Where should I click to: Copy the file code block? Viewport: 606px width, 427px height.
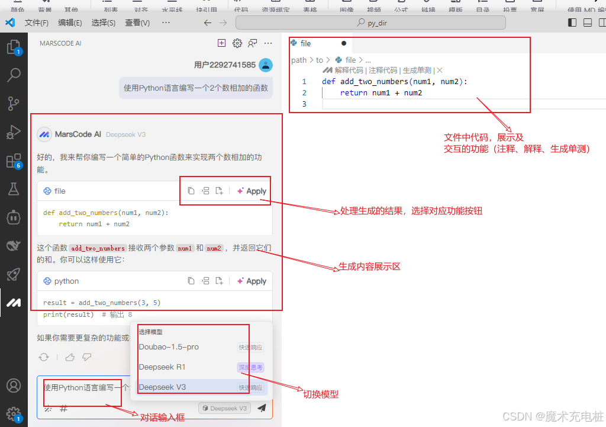pos(191,191)
